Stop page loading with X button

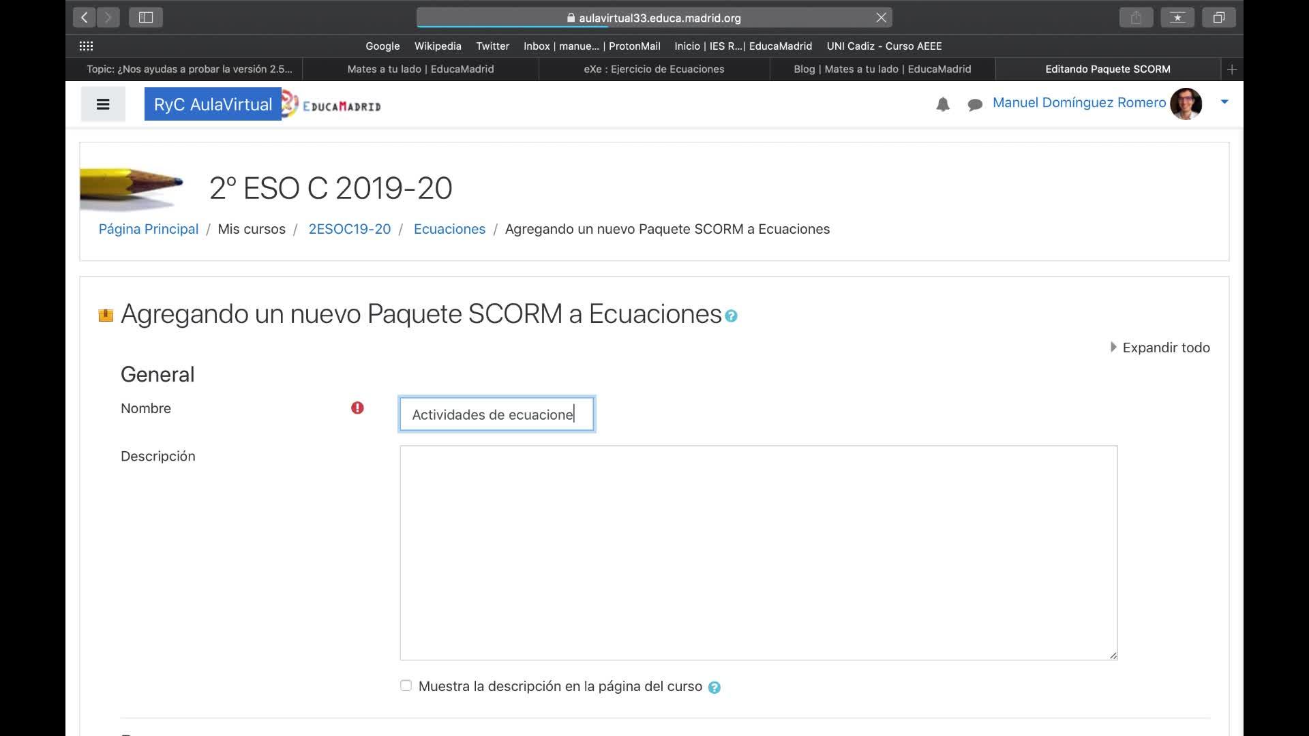pyautogui.click(x=881, y=18)
